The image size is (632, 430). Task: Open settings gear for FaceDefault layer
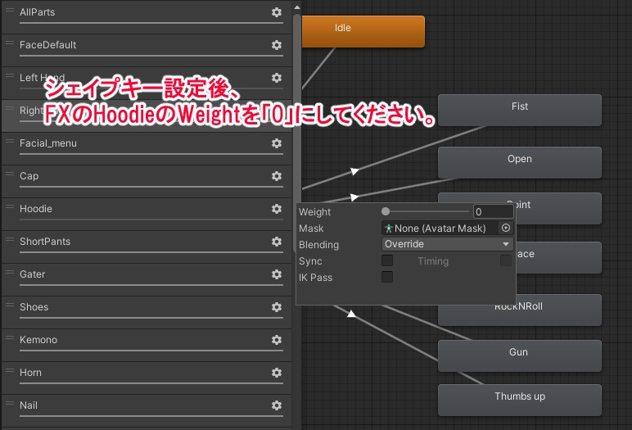(277, 45)
